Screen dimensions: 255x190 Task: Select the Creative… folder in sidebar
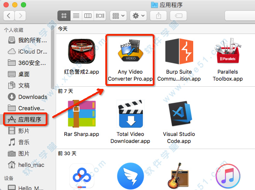click(x=27, y=108)
